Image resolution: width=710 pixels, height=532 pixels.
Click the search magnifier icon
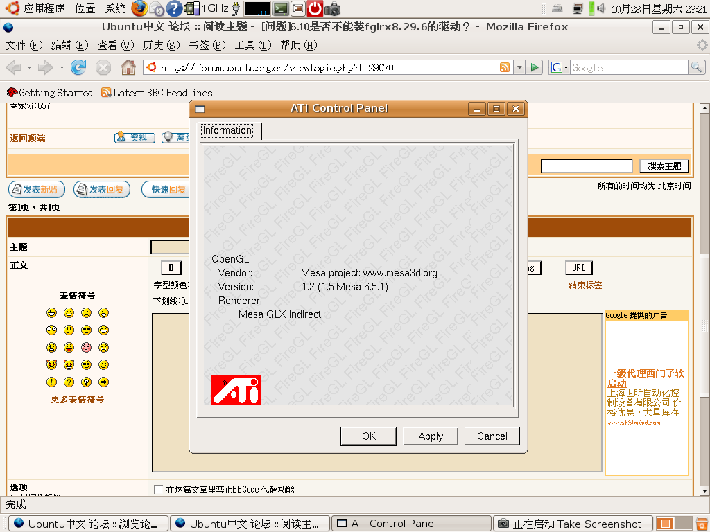coord(696,67)
